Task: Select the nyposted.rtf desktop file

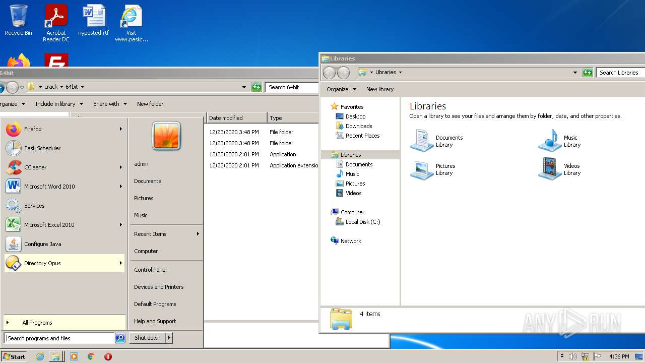Action: point(94,20)
